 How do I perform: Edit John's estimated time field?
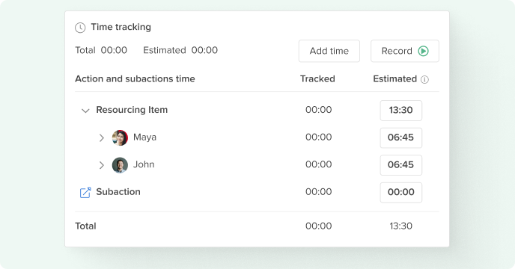400,165
